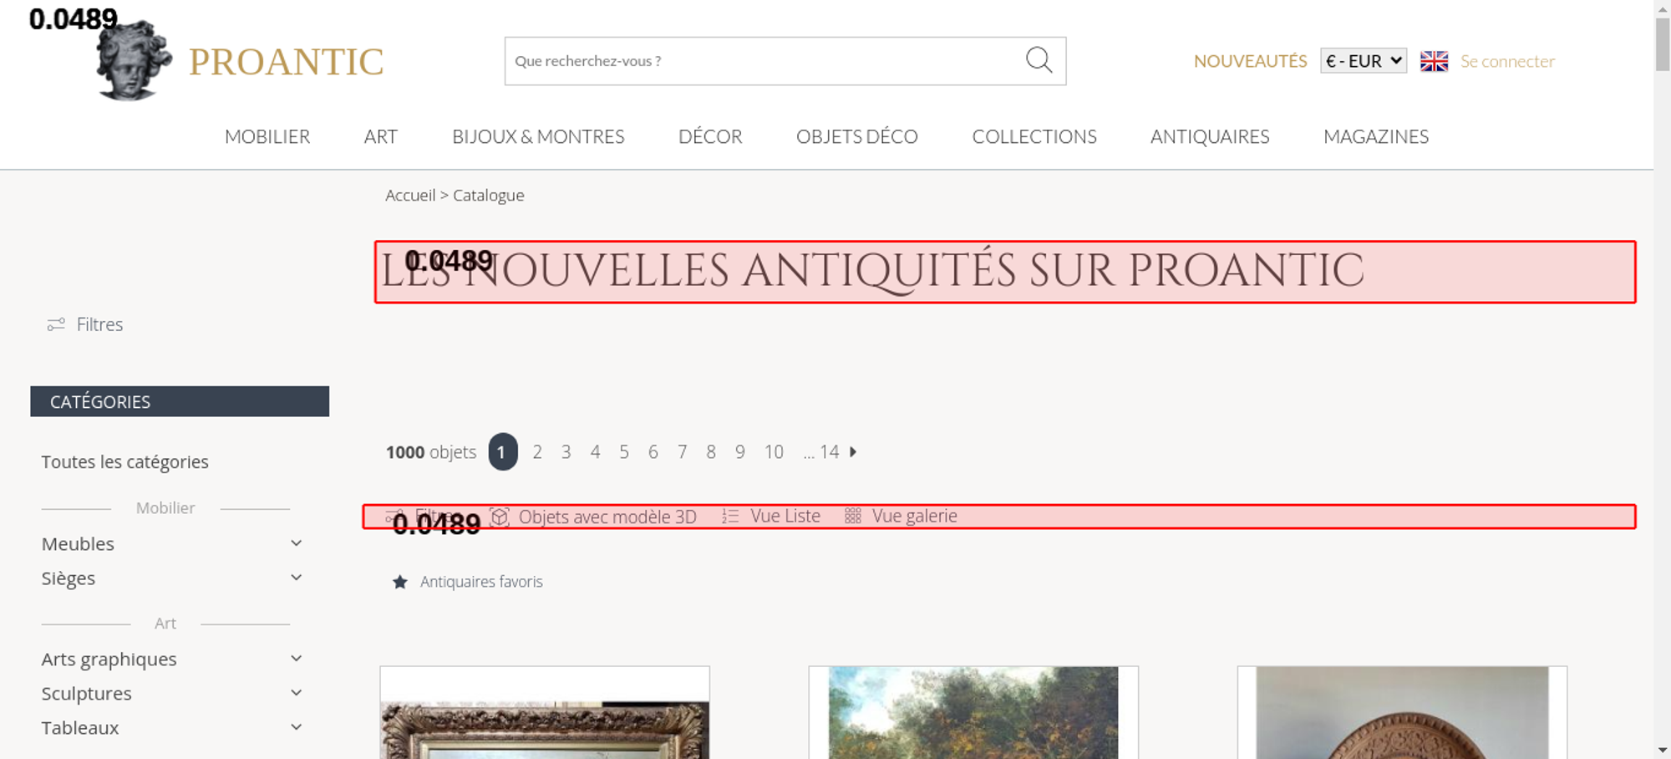Expand the Sièges category
This screenshot has width=1671, height=759.
click(x=296, y=578)
